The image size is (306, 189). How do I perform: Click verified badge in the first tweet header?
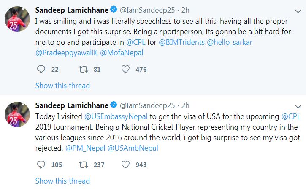[x=114, y=9]
